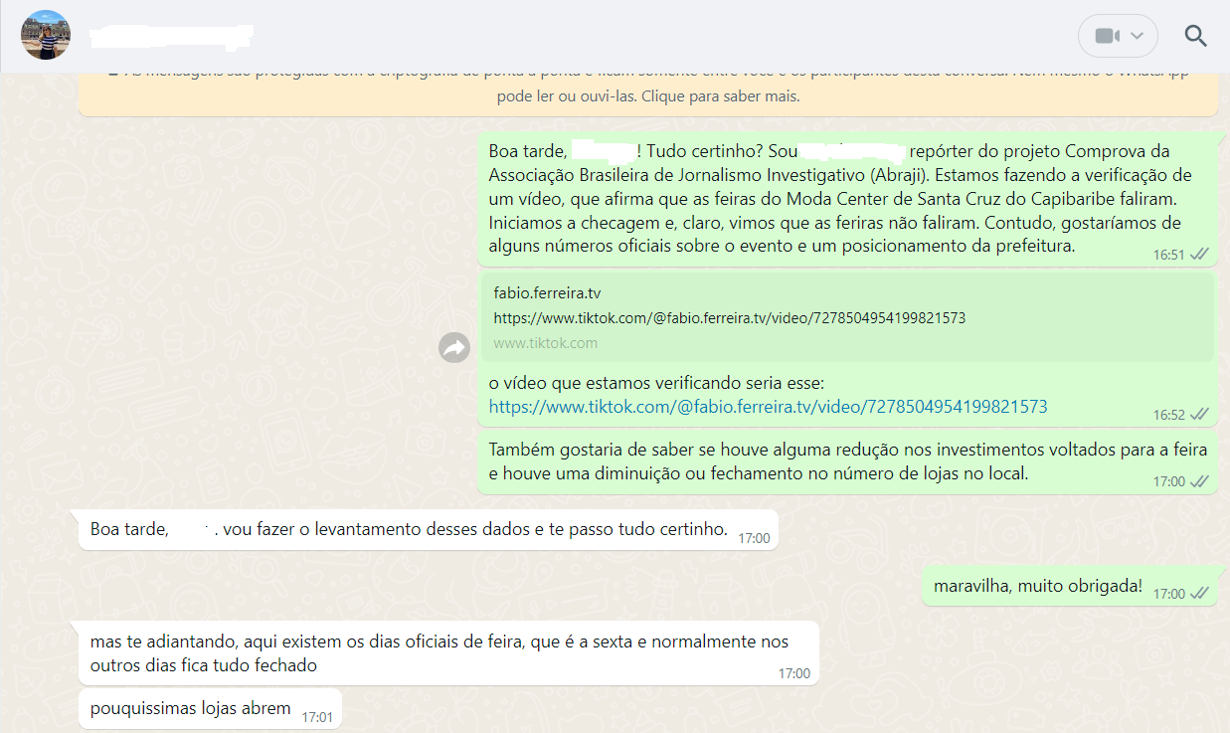Select the message starting 'mas te adiantando'
The width and height of the screenshot is (1230, 733).
point(448,653)
